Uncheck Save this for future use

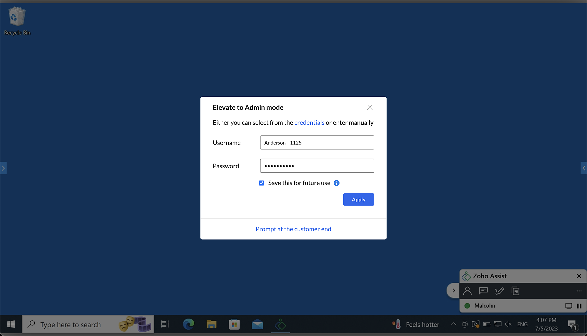262,183
